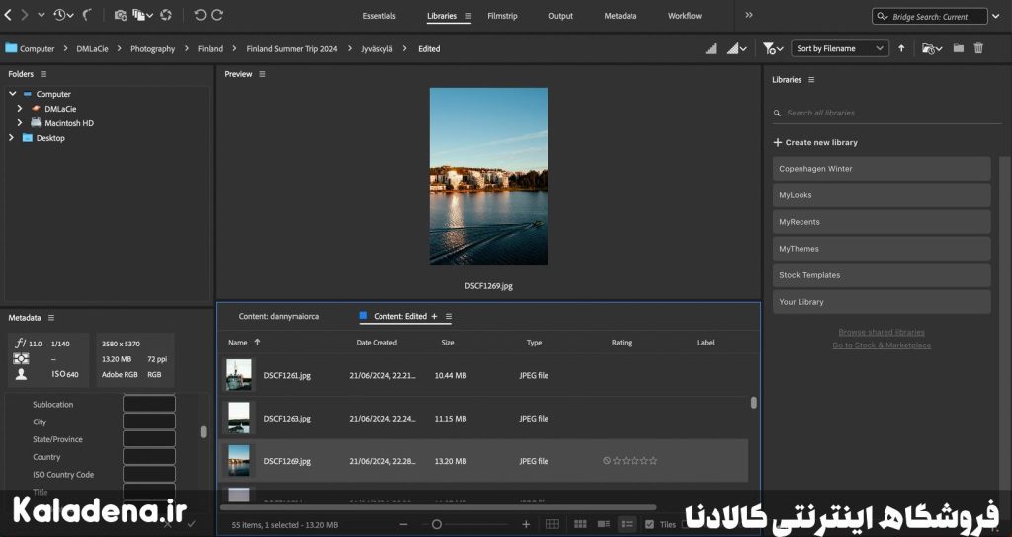
Task: Open thumbnail quality options dropdown
Action: tap(736, 48)
